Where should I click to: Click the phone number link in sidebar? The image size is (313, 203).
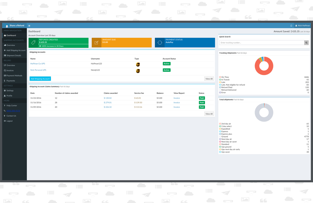[13, 111]
